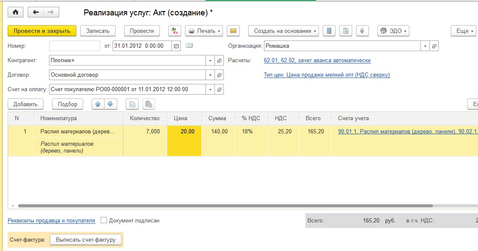This screenshot has height=251, width=478.
Task: Open calendar picker beside the date field
Action: [177, 46]
